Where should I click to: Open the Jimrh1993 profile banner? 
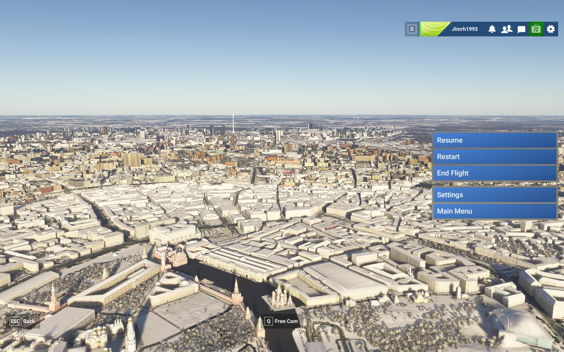point(452,29)
